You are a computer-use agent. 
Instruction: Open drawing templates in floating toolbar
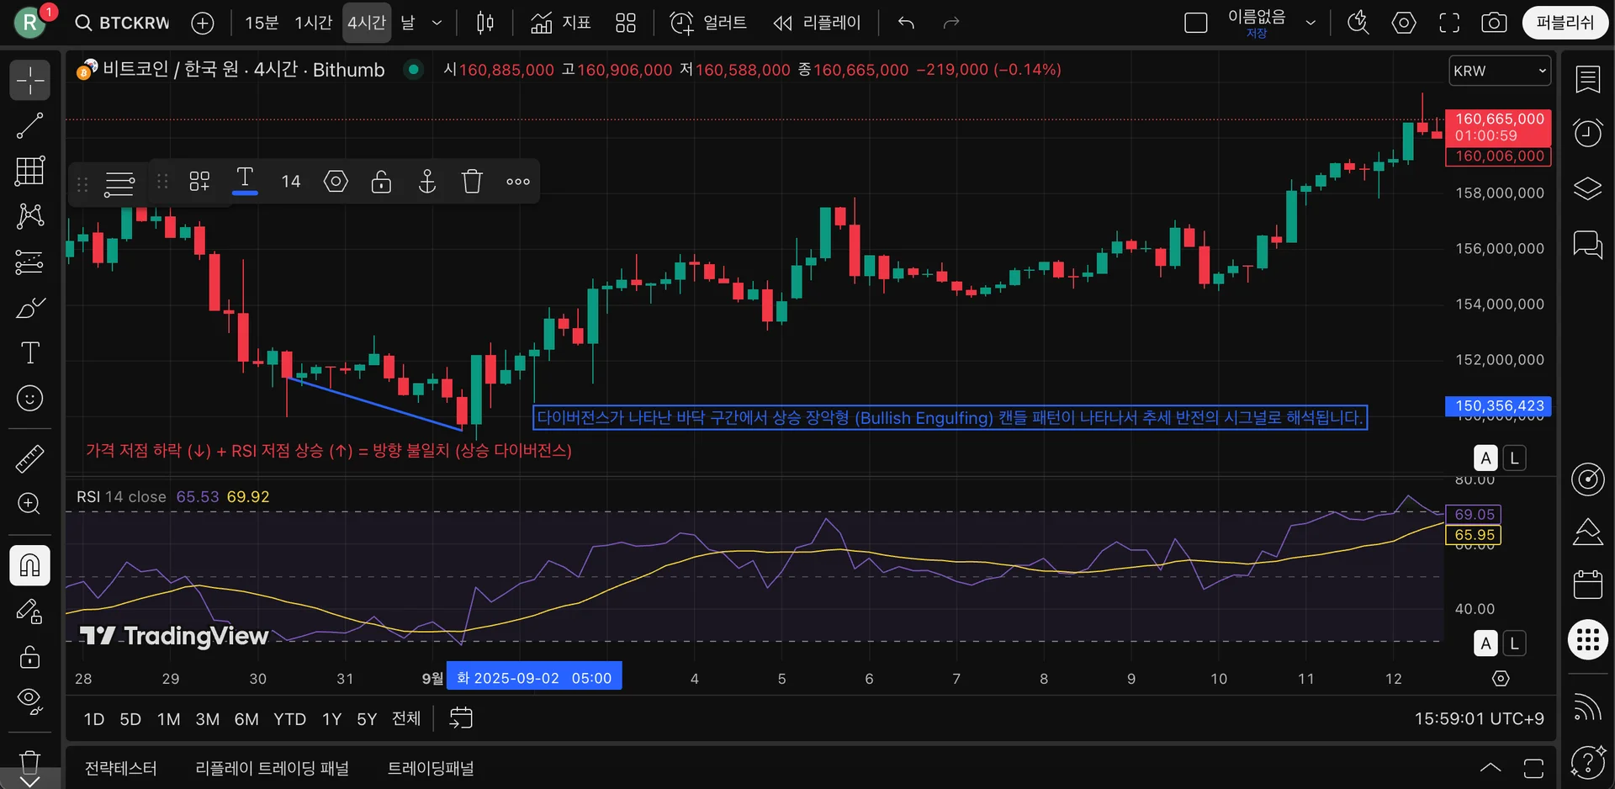(199, 181)
